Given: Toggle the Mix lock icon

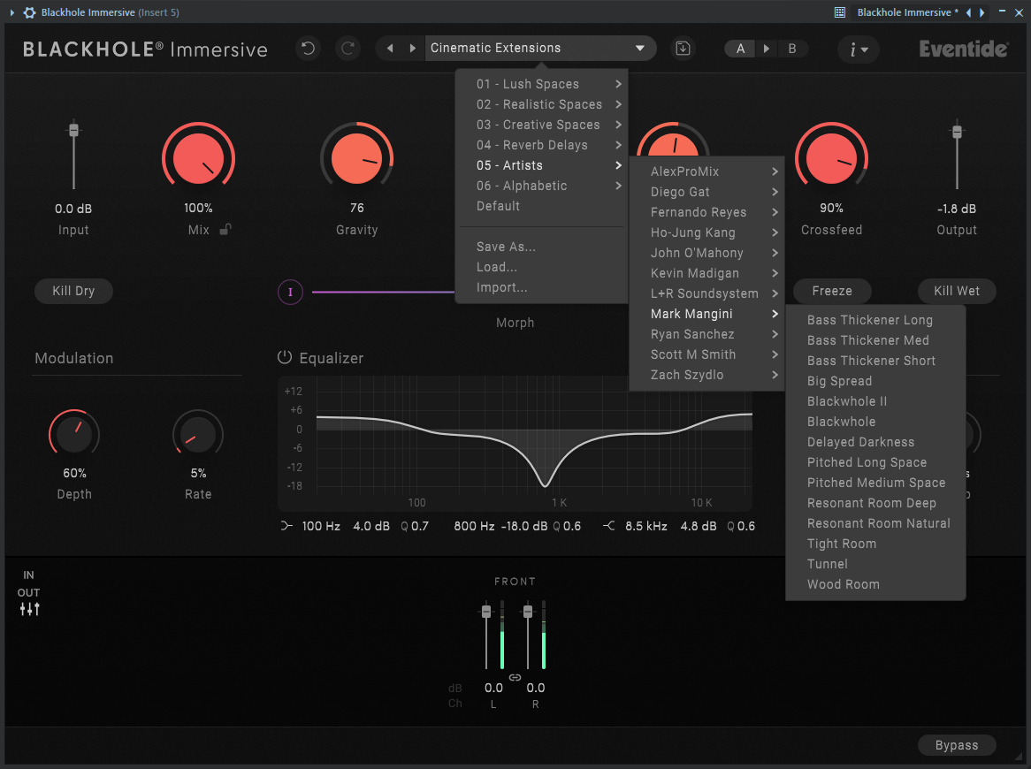Looking at the screenshot, I should 225,230.
